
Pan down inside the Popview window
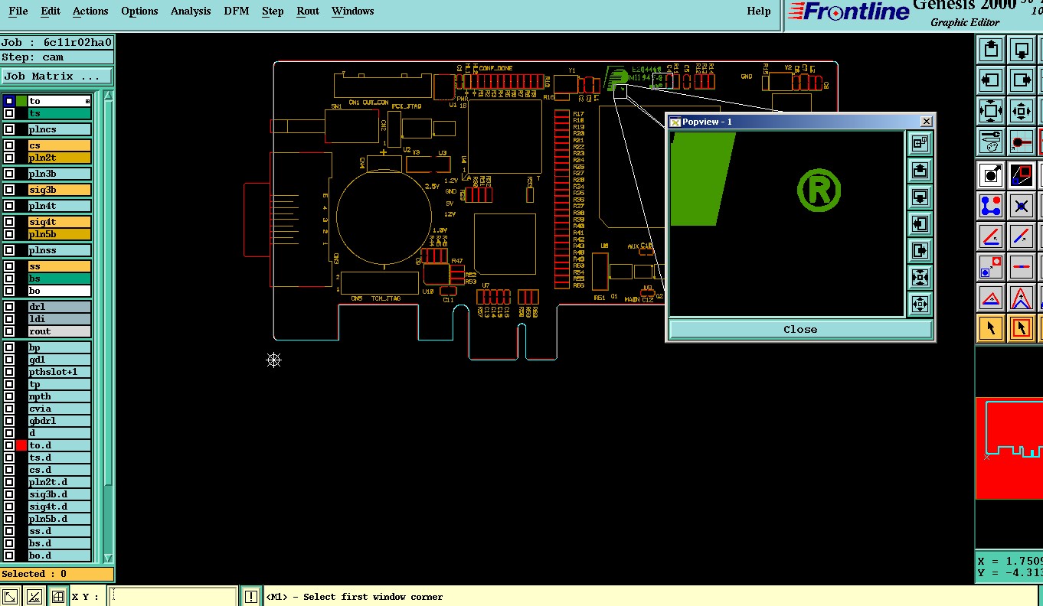click(920, 197)
